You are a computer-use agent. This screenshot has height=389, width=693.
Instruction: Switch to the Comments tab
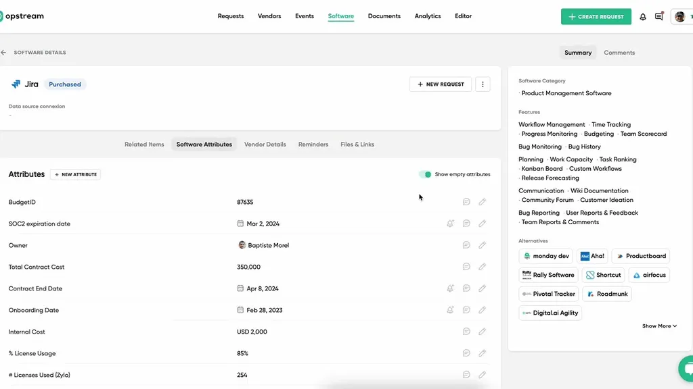619,53
